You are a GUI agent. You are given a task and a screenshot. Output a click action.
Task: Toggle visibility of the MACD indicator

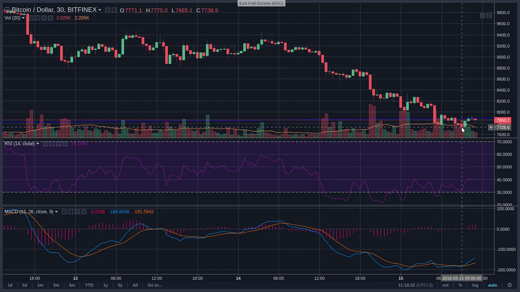click(64, 212)
